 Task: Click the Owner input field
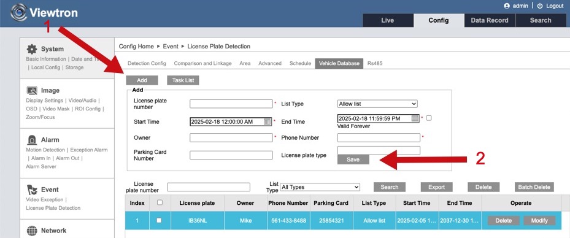point(231,138)
